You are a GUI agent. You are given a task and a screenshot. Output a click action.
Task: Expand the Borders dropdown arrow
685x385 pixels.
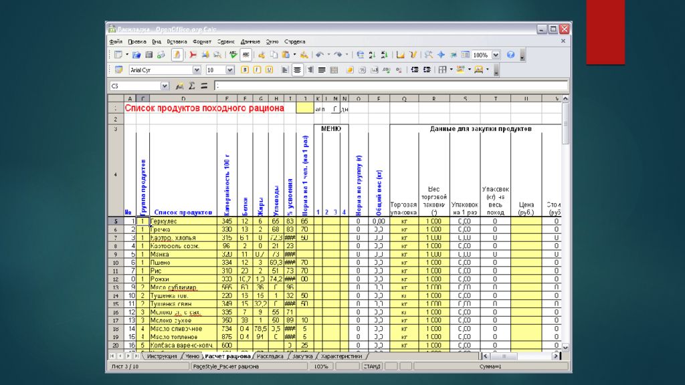452,70
